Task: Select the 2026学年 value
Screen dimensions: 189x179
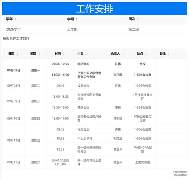Action: [x=13, y=29]
